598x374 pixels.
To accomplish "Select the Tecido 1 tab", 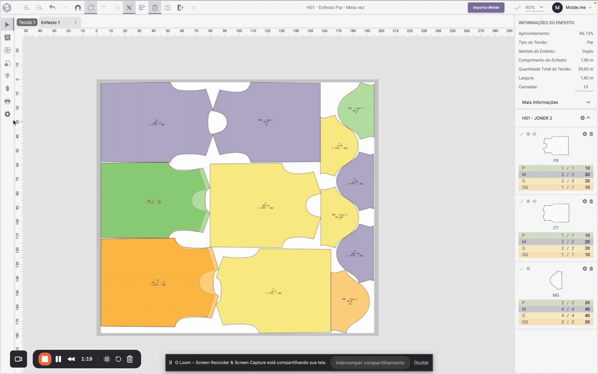I will (27, 22).
